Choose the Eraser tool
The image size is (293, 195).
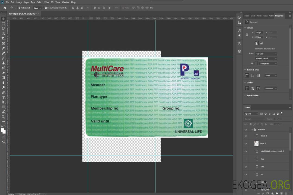(4, 73)
